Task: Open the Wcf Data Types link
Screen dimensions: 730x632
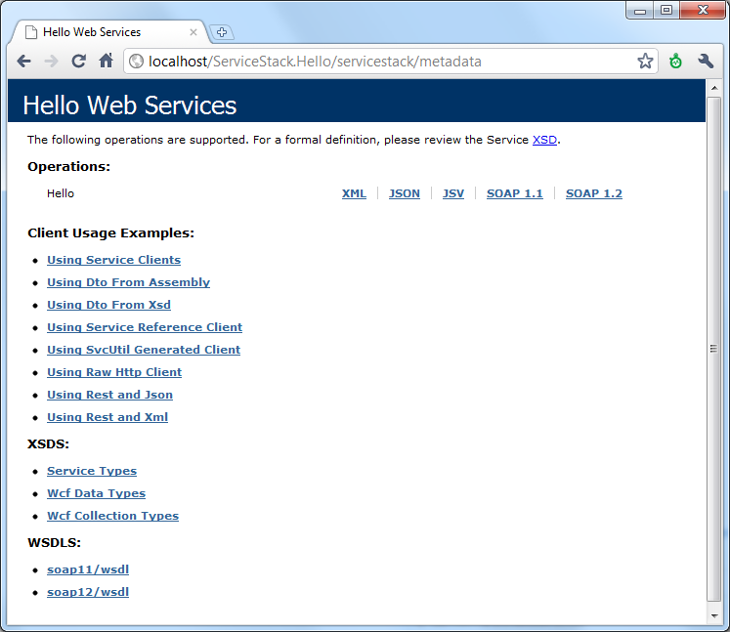Action: [96, 493]
